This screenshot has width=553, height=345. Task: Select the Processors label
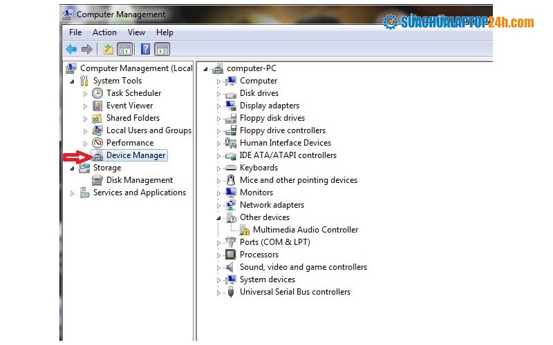(259, 255)
